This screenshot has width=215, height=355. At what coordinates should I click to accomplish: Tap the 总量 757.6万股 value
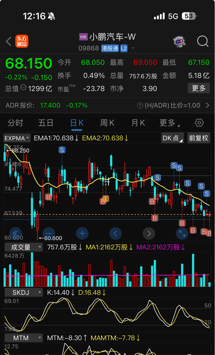click(x=143, y=76)
